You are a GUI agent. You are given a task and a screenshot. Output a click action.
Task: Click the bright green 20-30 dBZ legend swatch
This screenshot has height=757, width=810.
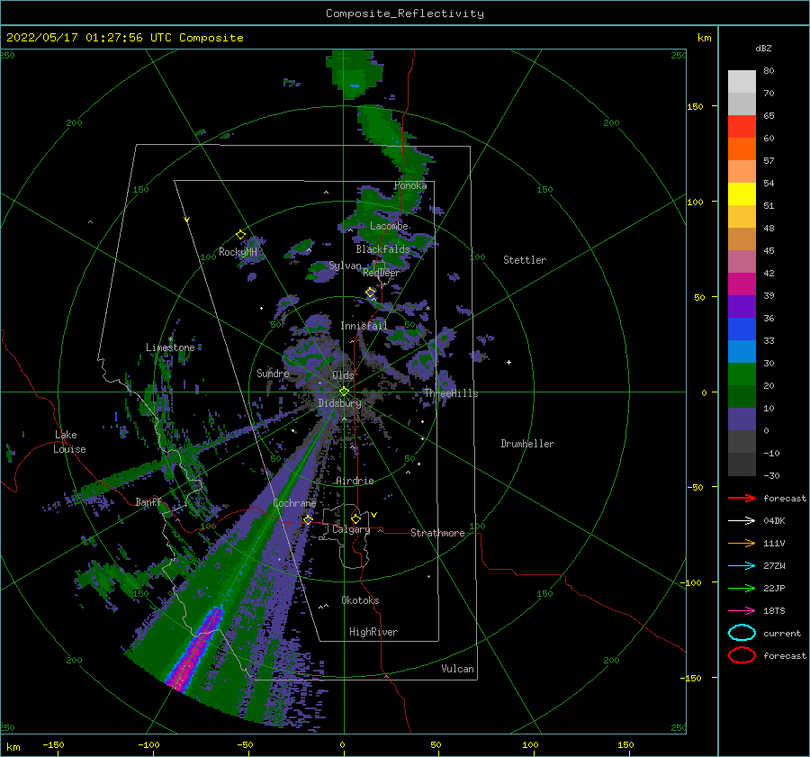(742, 374)
